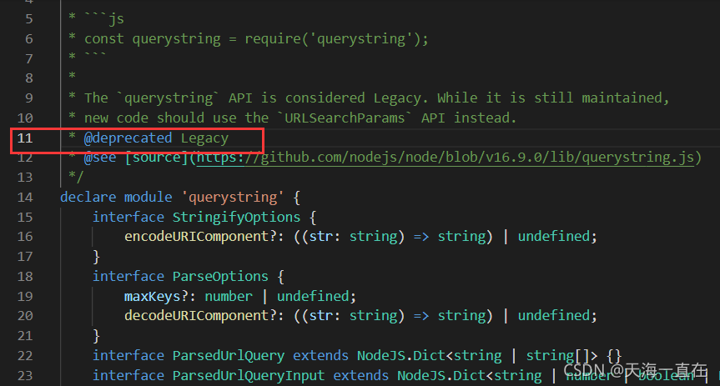The width and height of the screenshot is (720, 386).
Task: Click 'ParsedUrlQueryInput' interface name on line 23
Action: coord(249,375)
